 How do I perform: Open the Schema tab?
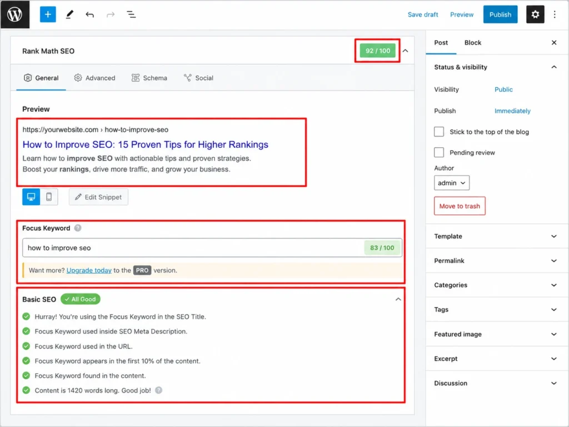click(x=149, y=78)
